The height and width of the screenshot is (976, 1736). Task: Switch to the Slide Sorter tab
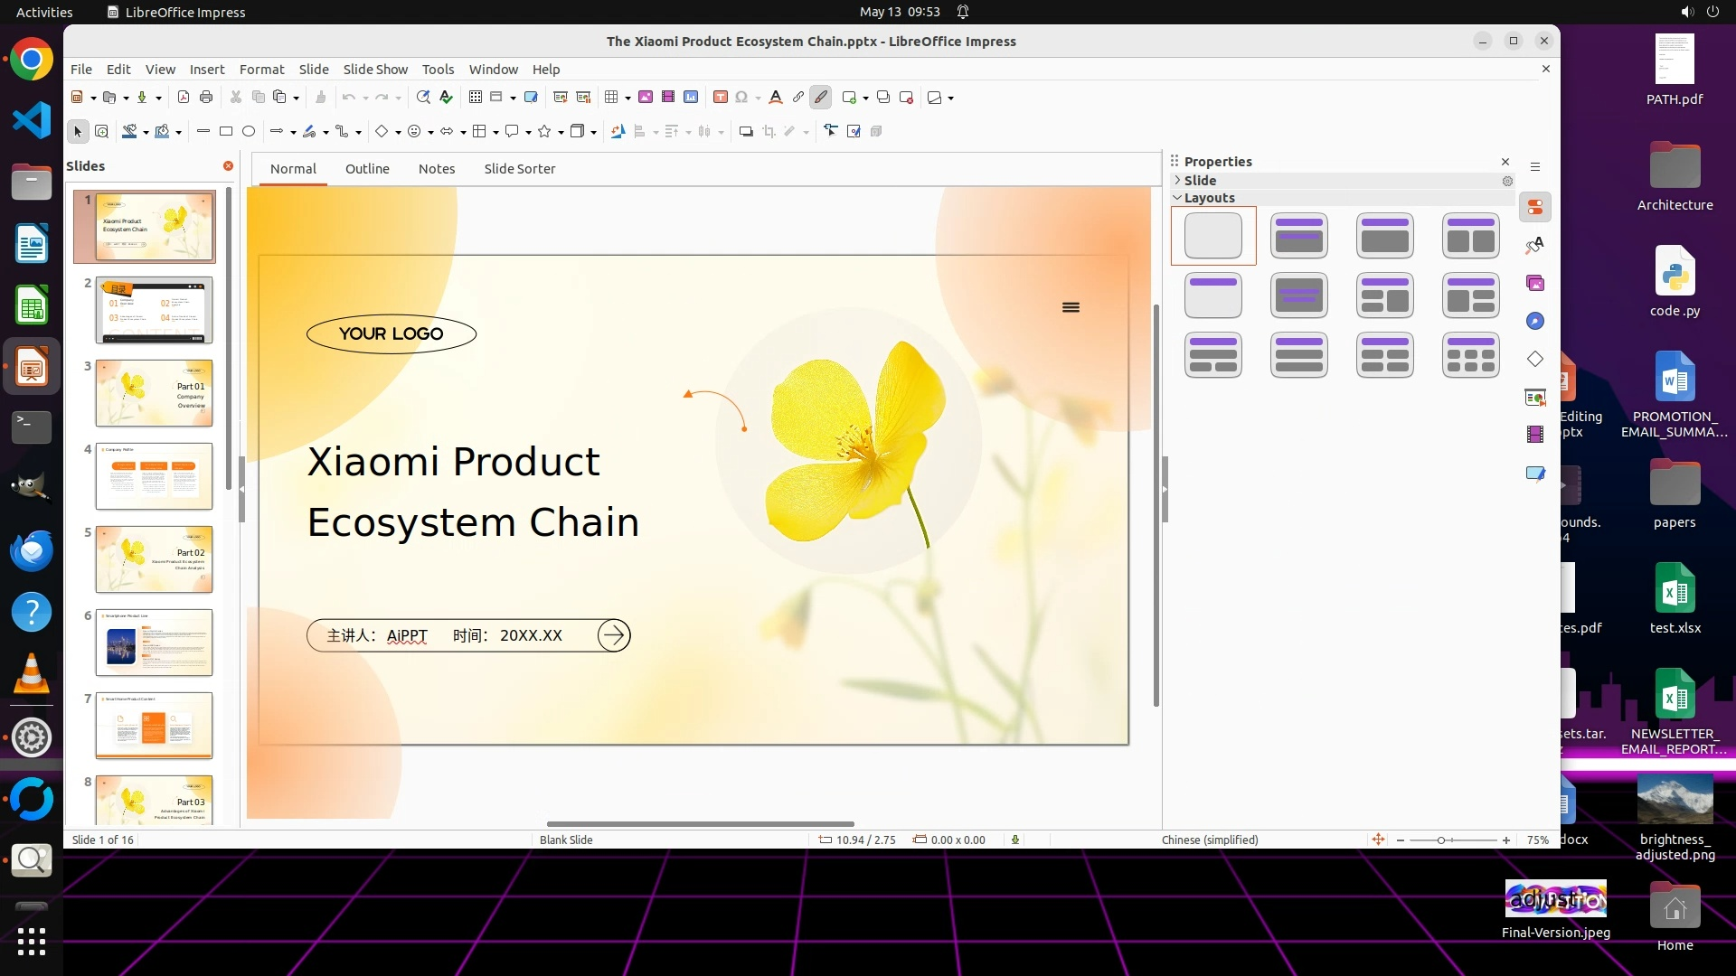coord(519,169)
